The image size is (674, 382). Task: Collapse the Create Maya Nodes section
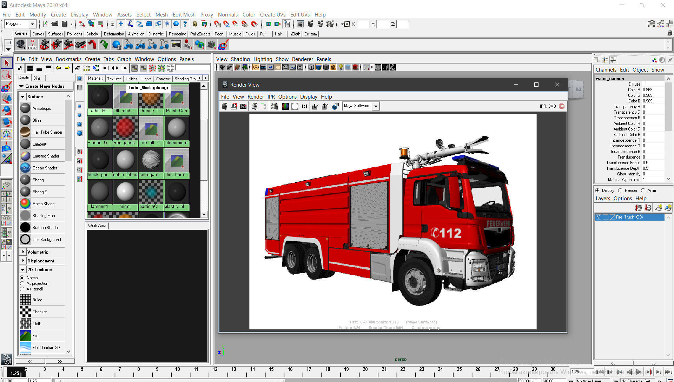pos(21,86)
